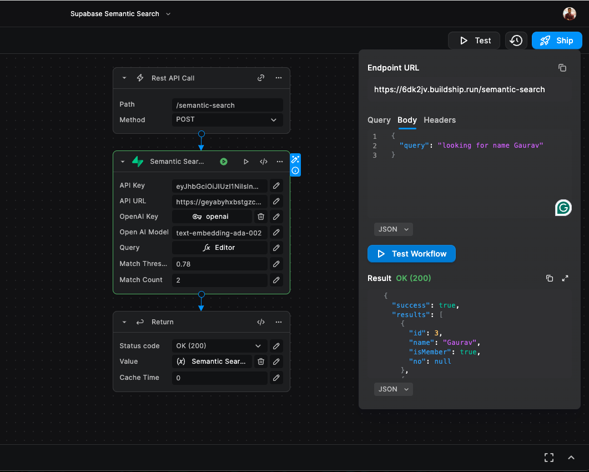Click the Path input field
This screenshot has width=589, height=472.
point(227,106)
